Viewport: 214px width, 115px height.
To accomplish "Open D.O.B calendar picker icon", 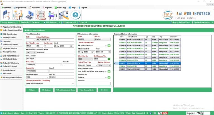I will 71,46.
